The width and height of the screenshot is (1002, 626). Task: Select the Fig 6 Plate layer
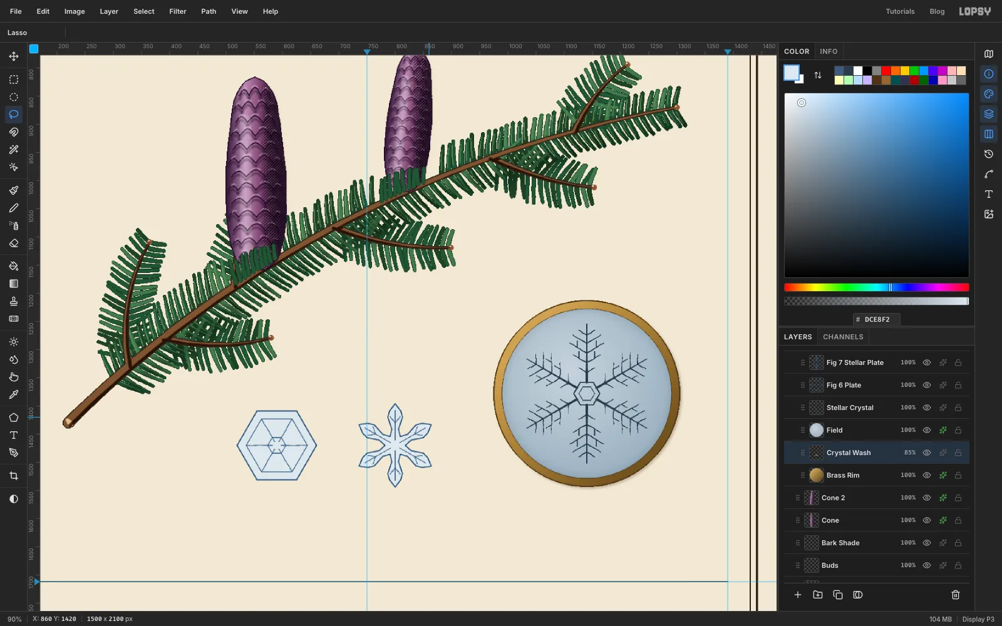point(877,385)
